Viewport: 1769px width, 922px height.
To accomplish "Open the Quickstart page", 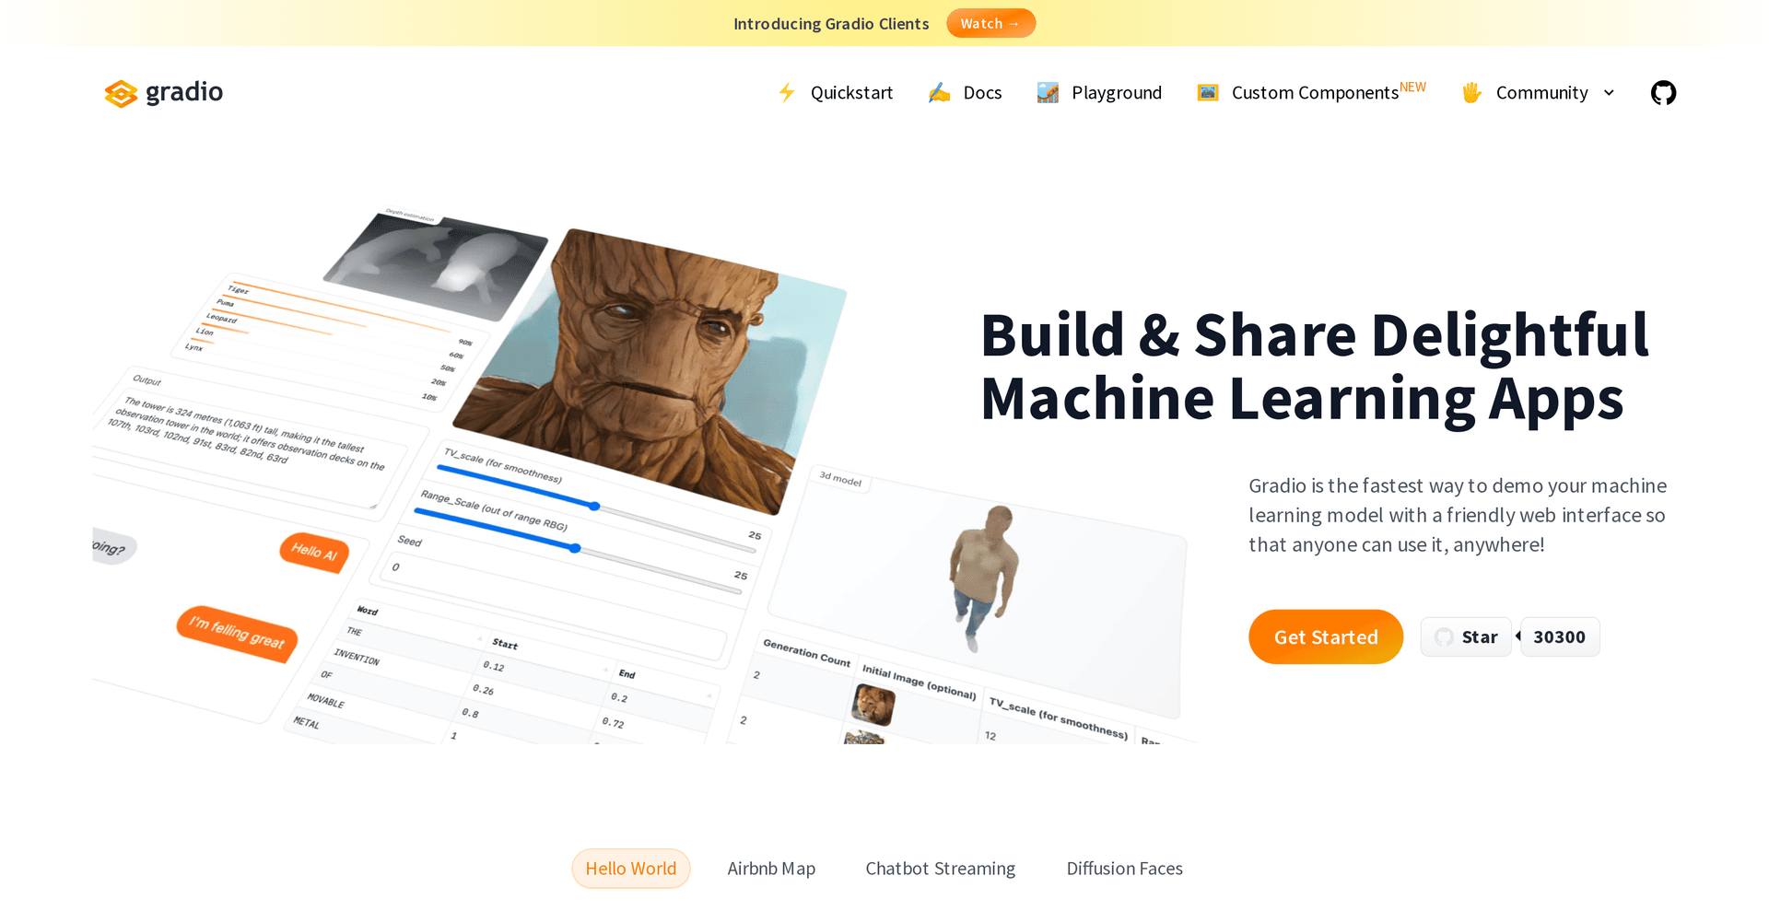I will click(851, 93).
